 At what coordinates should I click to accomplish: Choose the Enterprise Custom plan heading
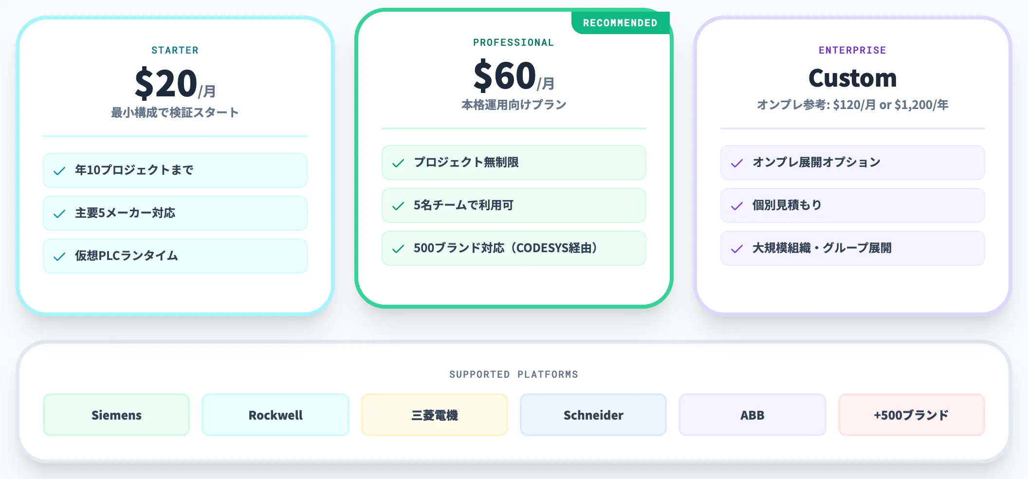coord(853,78)
